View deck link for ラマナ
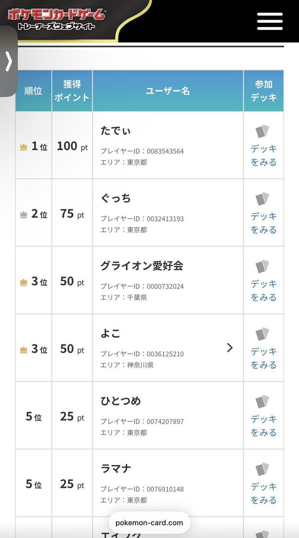299x538 pixels. (264, 493)
